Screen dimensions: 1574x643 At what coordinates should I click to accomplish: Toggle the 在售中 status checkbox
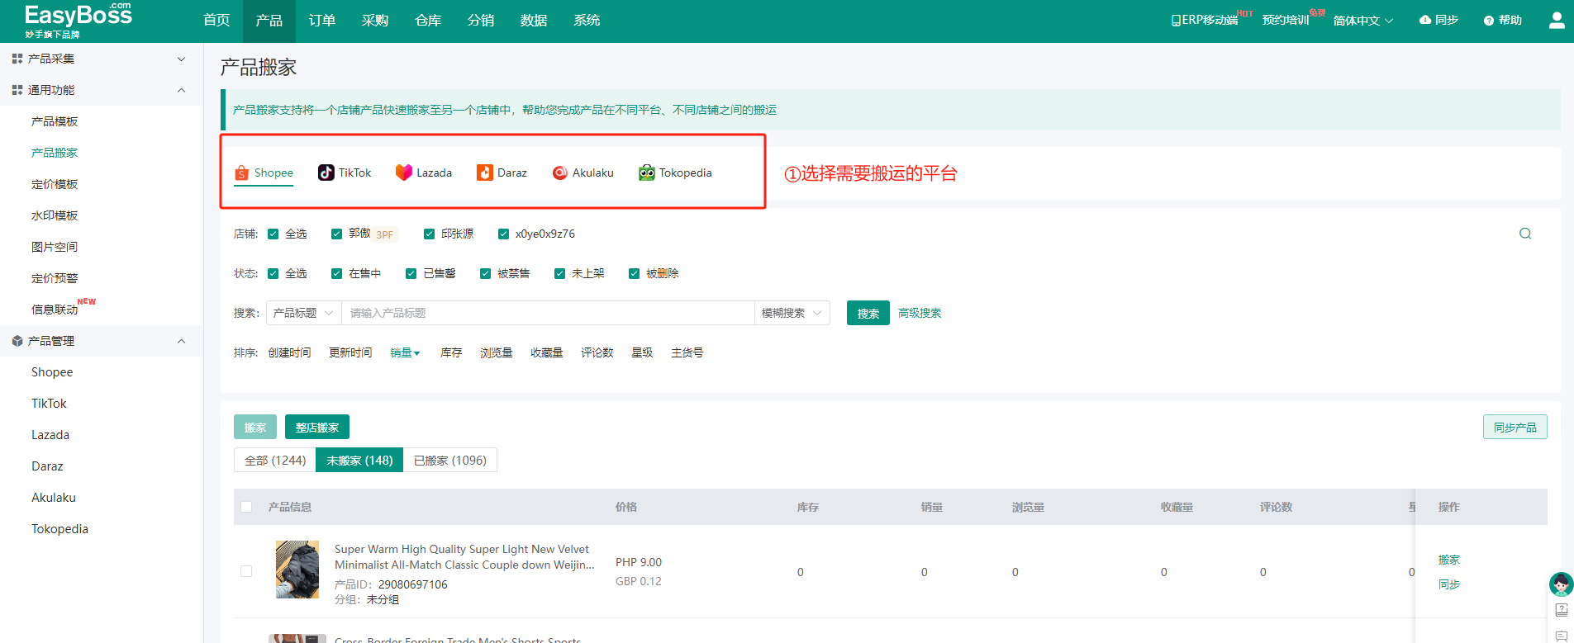336,274
